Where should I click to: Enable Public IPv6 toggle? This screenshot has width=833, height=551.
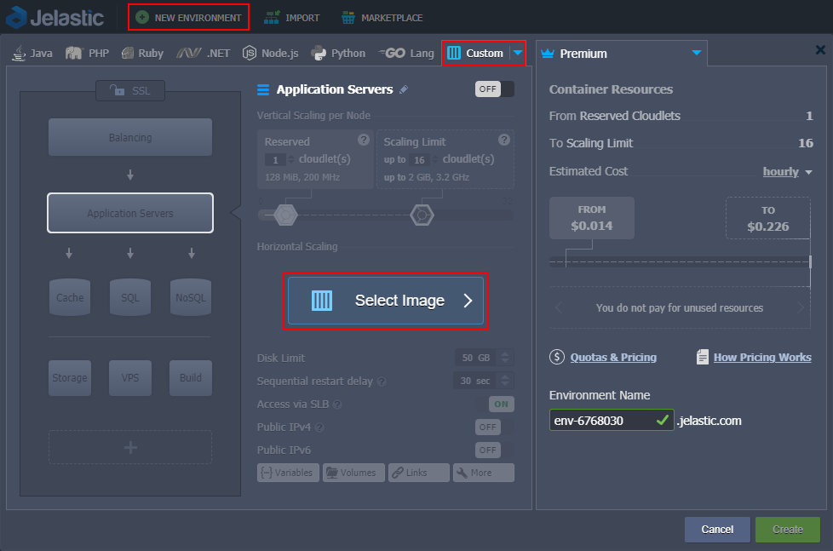(494, 450)
